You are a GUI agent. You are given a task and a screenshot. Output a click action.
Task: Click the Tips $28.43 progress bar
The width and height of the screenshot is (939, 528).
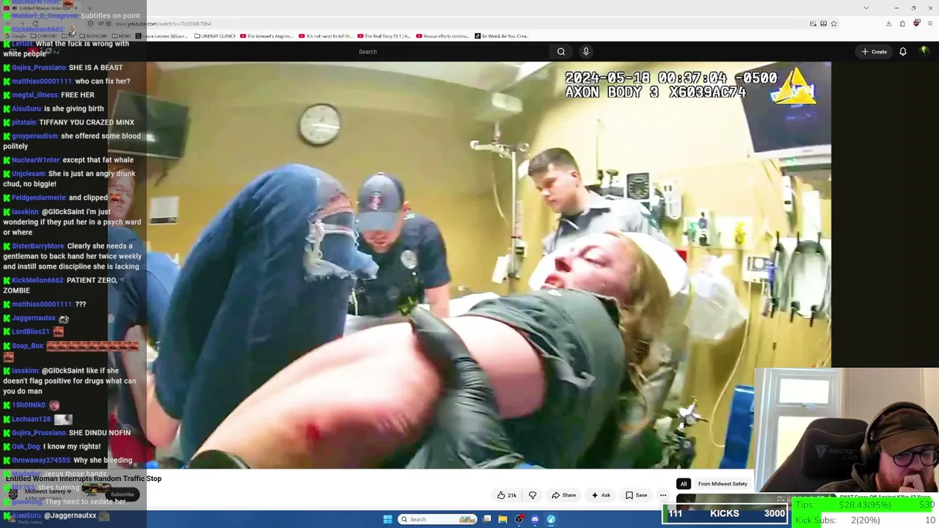pyautogui.click(x=865, y=505)
